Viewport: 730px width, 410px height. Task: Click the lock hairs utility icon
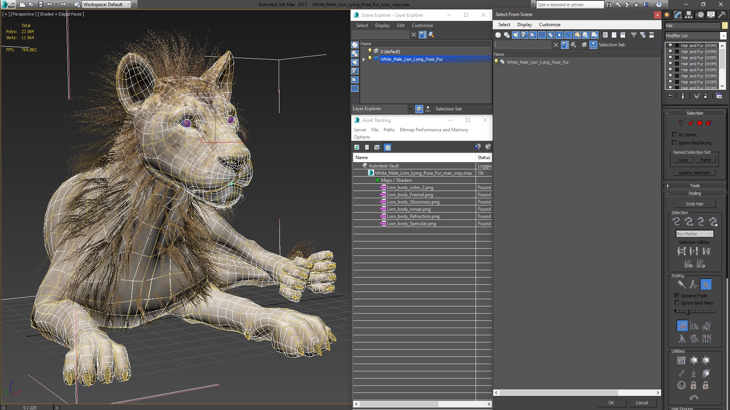coord(693,385)
